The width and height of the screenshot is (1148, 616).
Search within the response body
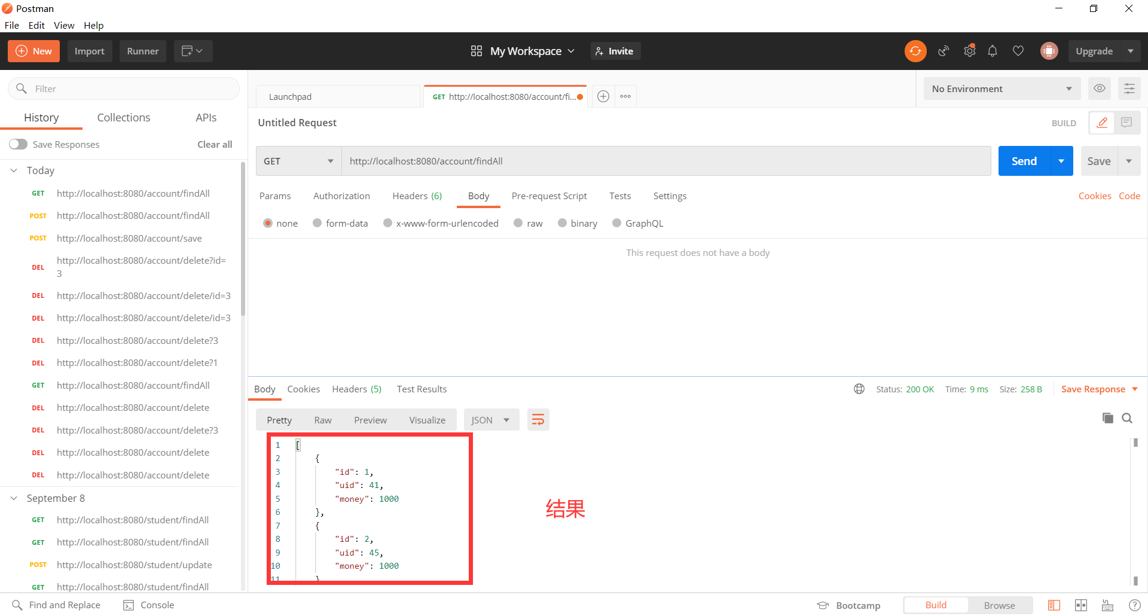tap(1127, 418)
